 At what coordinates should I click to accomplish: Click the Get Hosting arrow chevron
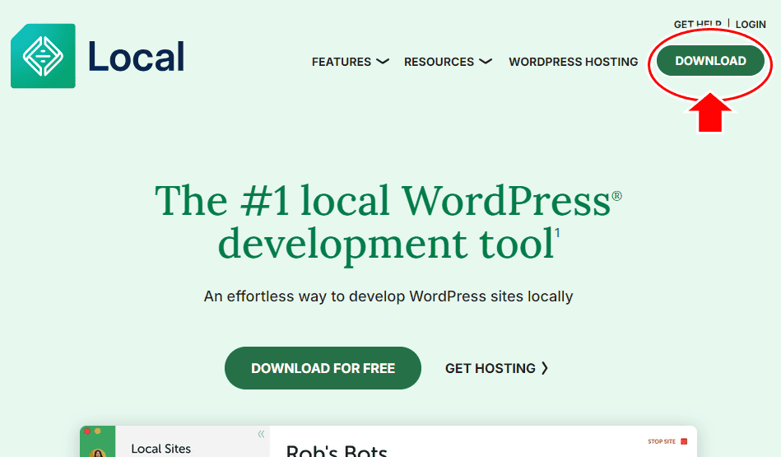click(545, 368)
